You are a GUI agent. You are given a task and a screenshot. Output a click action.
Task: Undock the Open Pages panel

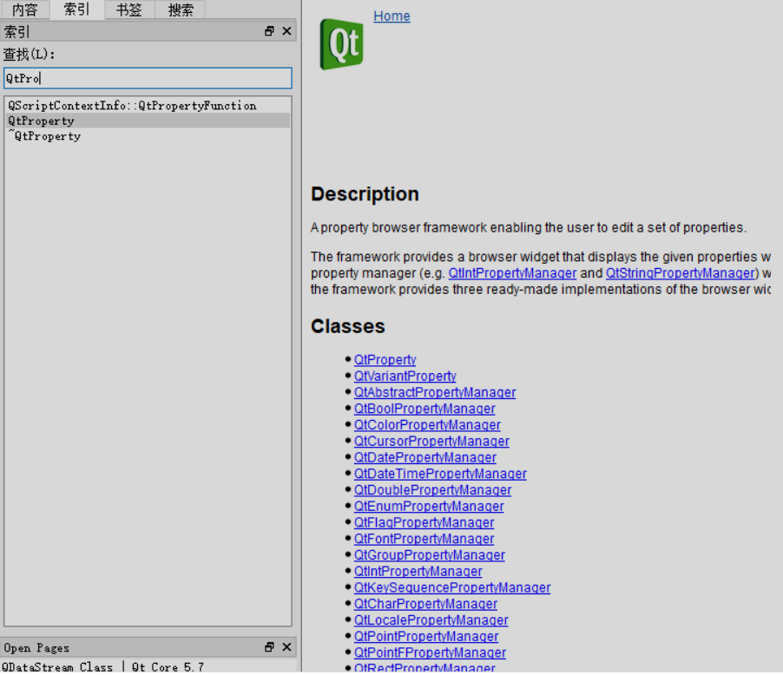(x=270, y=647)
